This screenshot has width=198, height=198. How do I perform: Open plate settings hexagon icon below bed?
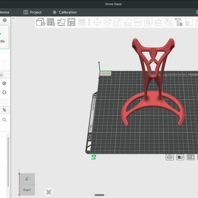pyautogui.click(x=170, y=157)
